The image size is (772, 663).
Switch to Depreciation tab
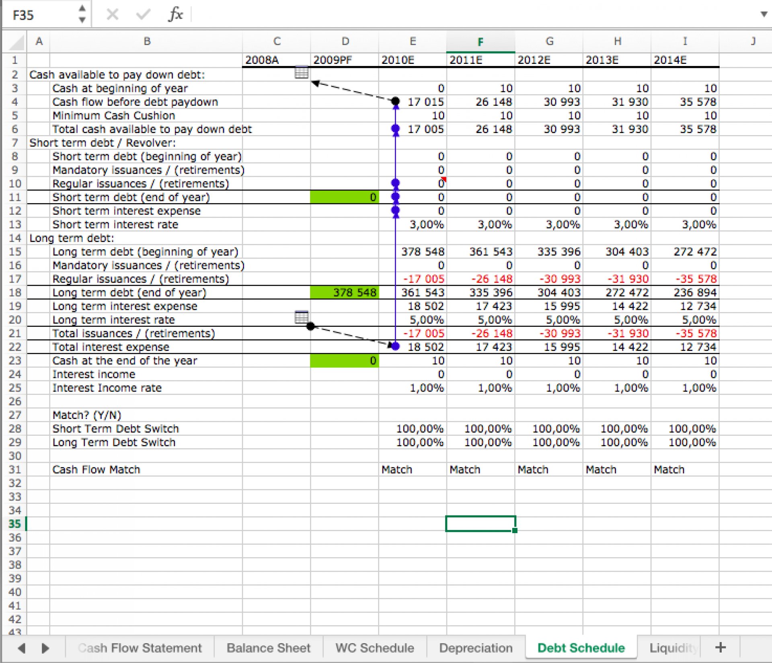pyautogui.click(x=476, y=648)
